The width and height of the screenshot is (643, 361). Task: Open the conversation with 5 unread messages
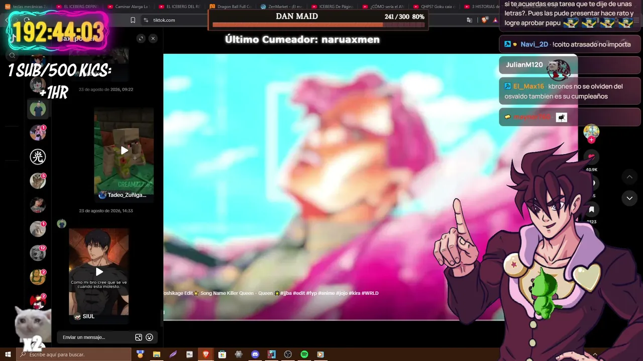(38, 180)
